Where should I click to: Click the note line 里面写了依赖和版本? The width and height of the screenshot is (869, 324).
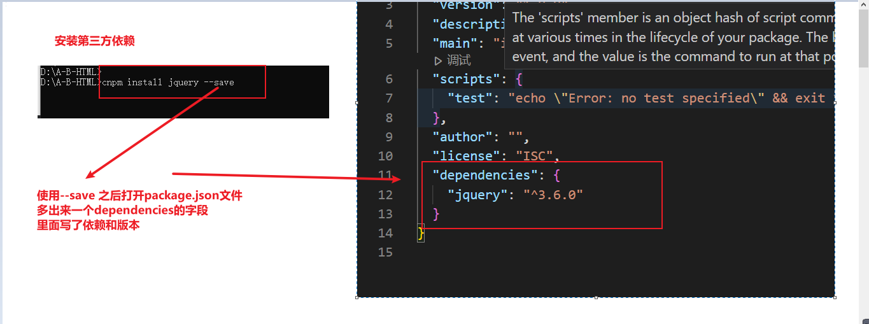pyautogui.click(x=88, y=225)
